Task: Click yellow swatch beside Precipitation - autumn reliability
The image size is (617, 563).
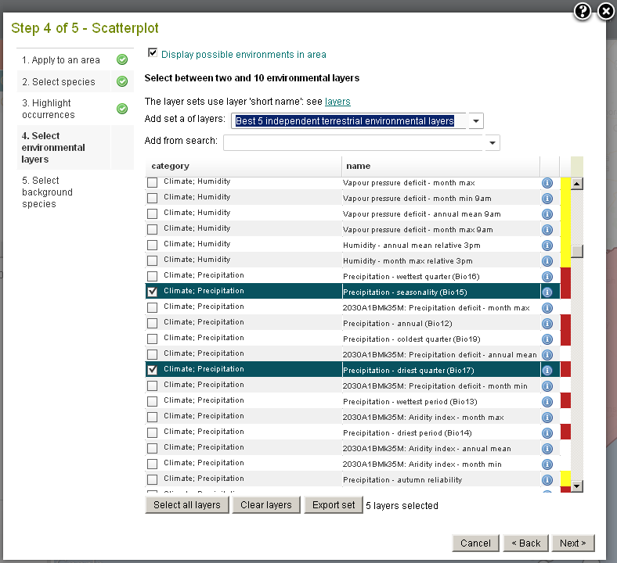Action: click(x=565, y=479)
